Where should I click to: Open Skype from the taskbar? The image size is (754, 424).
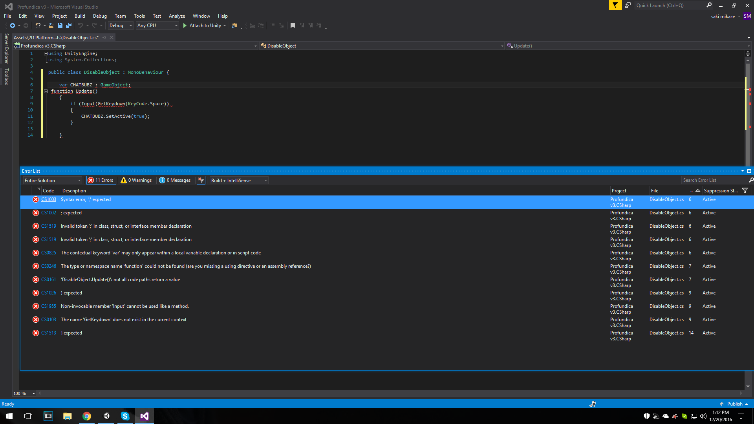125,416
